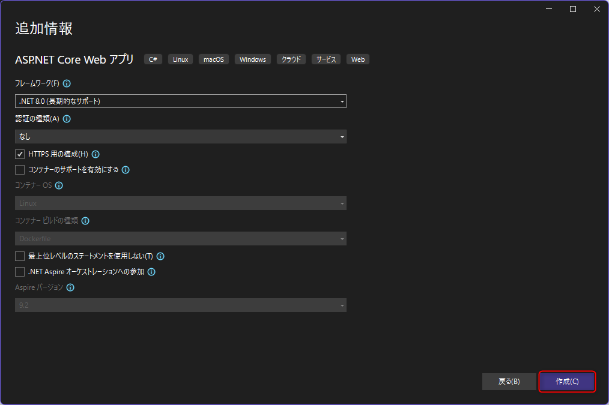Click the Linux tag in the header
The height and width of the screenshot is (405, 609).
pos(181,59)
